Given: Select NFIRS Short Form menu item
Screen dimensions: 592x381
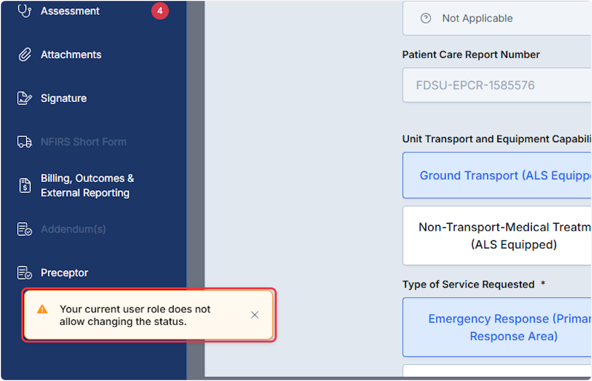Looking at the screenshot, I should 83,142.
